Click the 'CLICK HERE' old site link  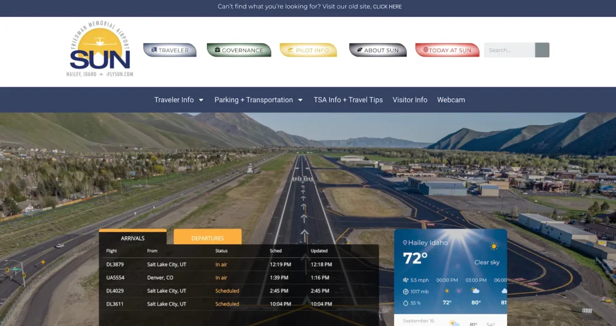point(387,7)
